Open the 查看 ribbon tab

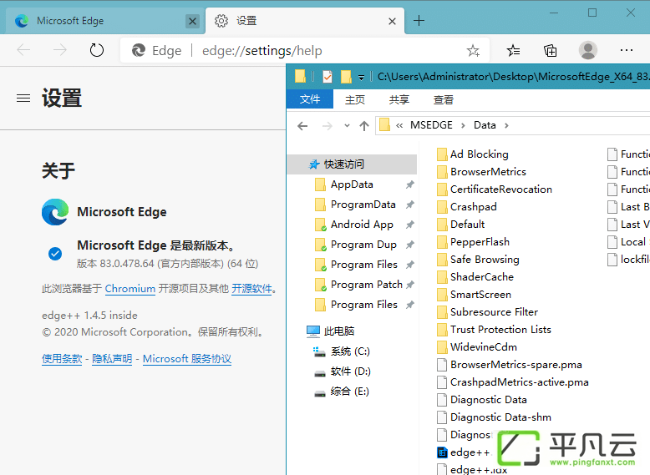(443, 100)
